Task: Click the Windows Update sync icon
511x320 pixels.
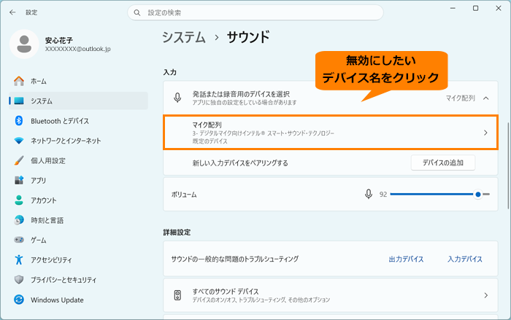Action: (x=19, y=300)
